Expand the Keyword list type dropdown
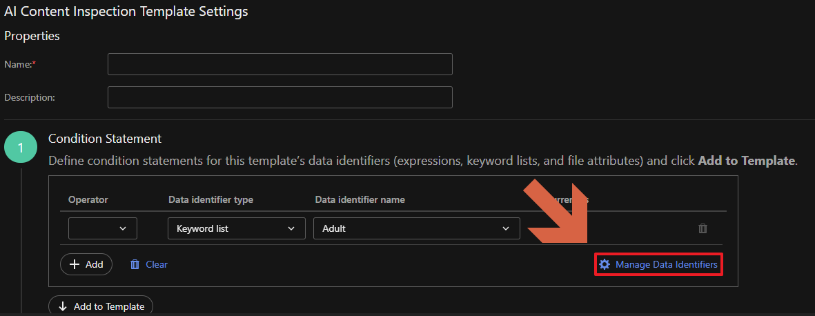 click(236, 228)
